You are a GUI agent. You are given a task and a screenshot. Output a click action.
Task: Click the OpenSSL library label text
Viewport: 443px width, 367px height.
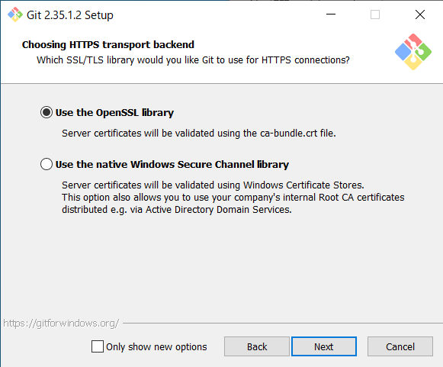click(x=114, y=112)
